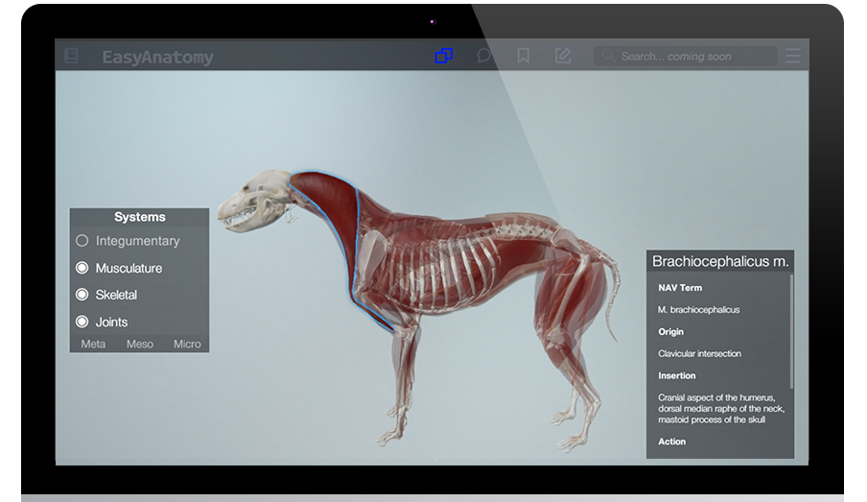This screenshot has height=502, width=867.
Task: Click the blue overlapping windows icon
Action: pos(443,57)
